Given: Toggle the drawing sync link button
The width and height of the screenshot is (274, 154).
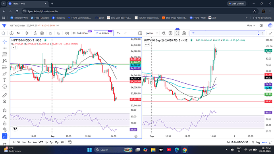Looking at the screenshot, I should click(x=5, y=136).
